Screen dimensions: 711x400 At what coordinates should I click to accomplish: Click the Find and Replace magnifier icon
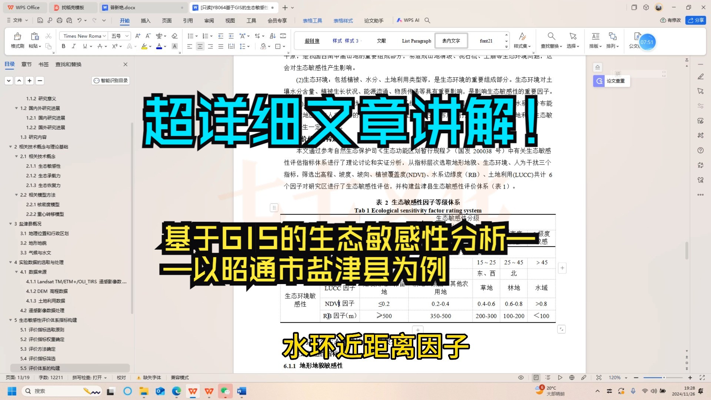click(551, 36)
